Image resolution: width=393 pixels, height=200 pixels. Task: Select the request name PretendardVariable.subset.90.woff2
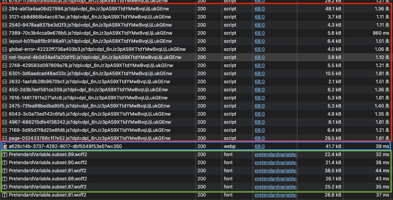[48, 163]
